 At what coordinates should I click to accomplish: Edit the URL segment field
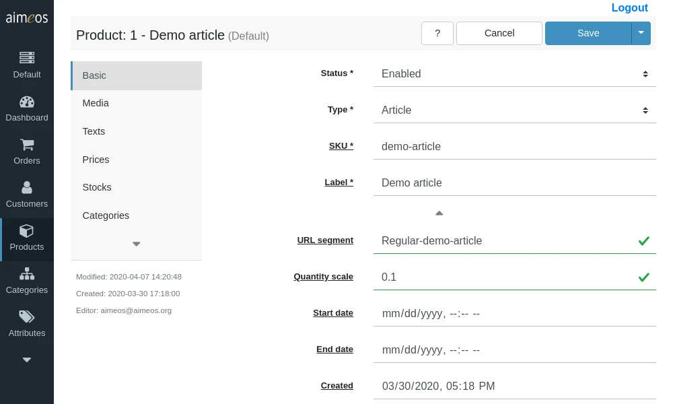(x=515, y=241)
